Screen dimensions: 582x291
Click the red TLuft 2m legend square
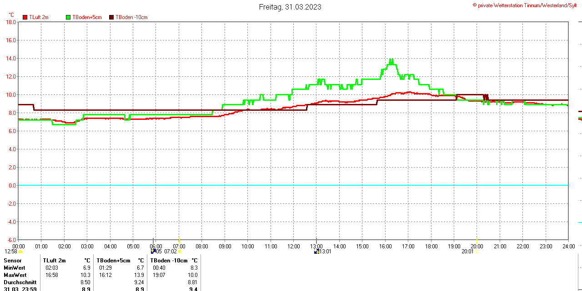25,17
